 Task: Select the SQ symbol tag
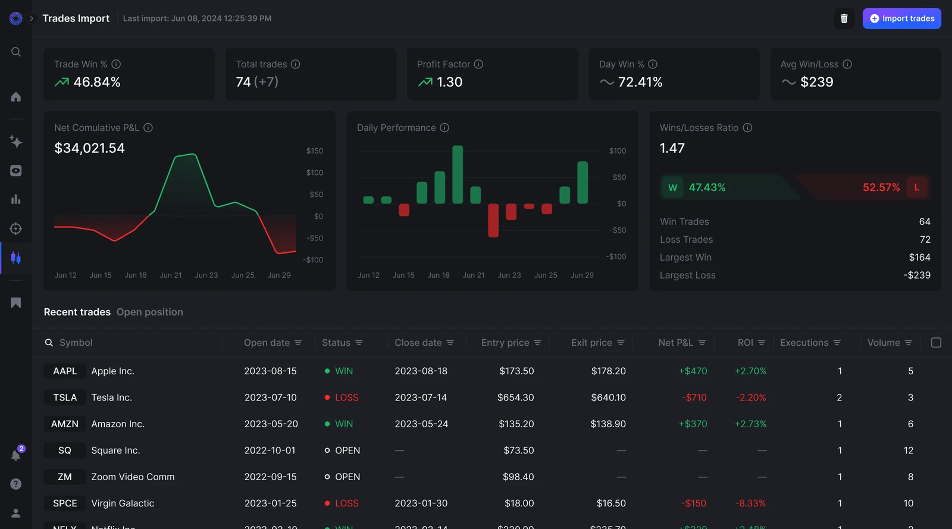tap(65, 450)
